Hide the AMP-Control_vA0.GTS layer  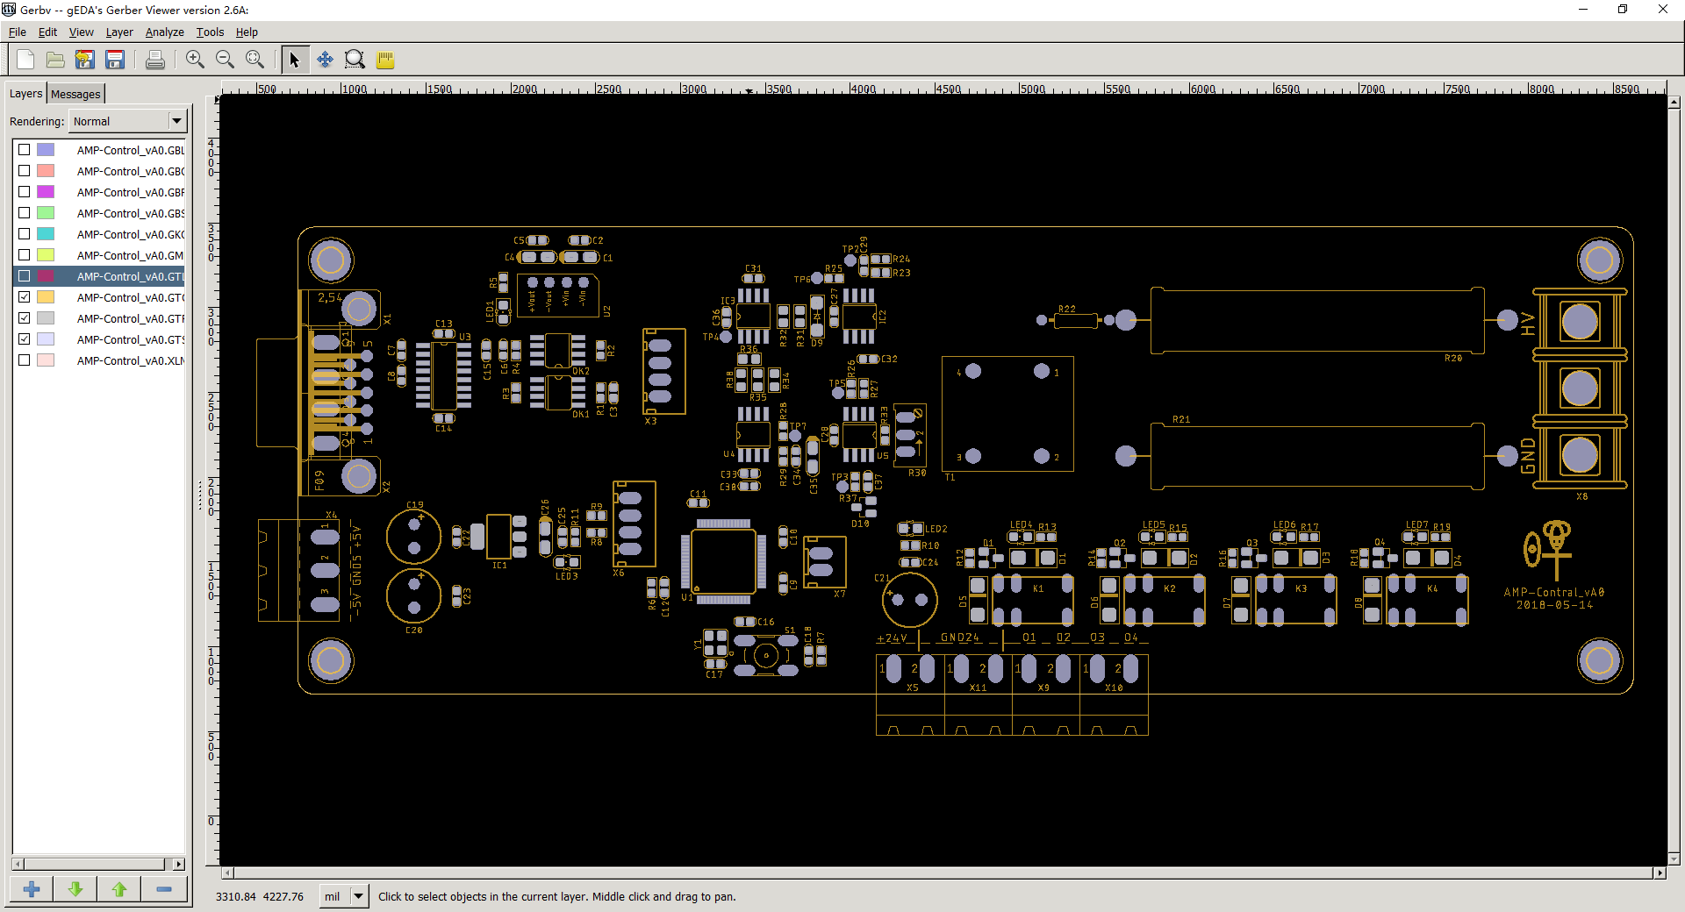(x=25, y=339)
